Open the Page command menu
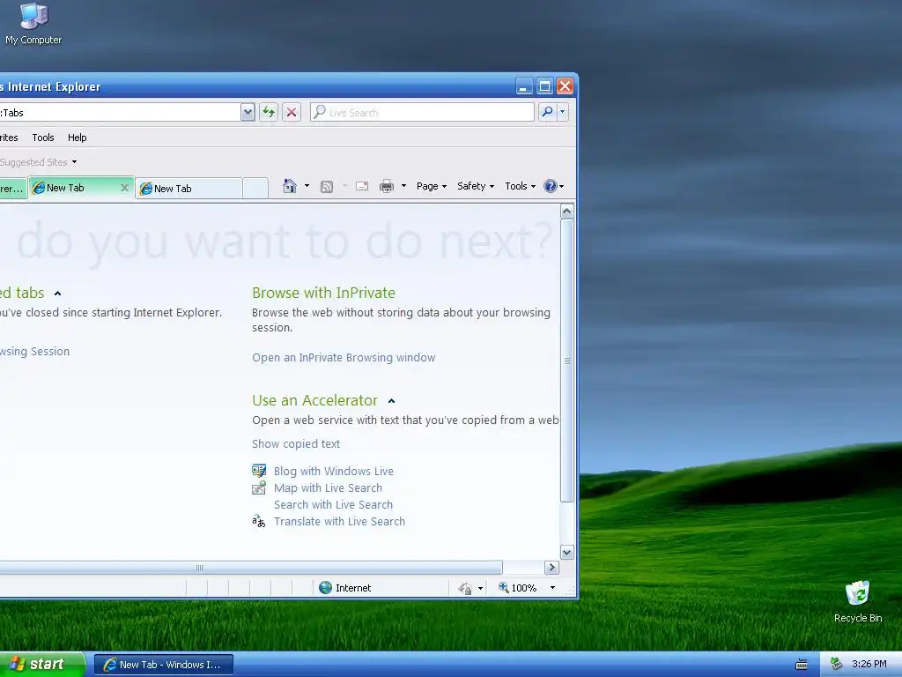902x677 pixels. [432, 186]
